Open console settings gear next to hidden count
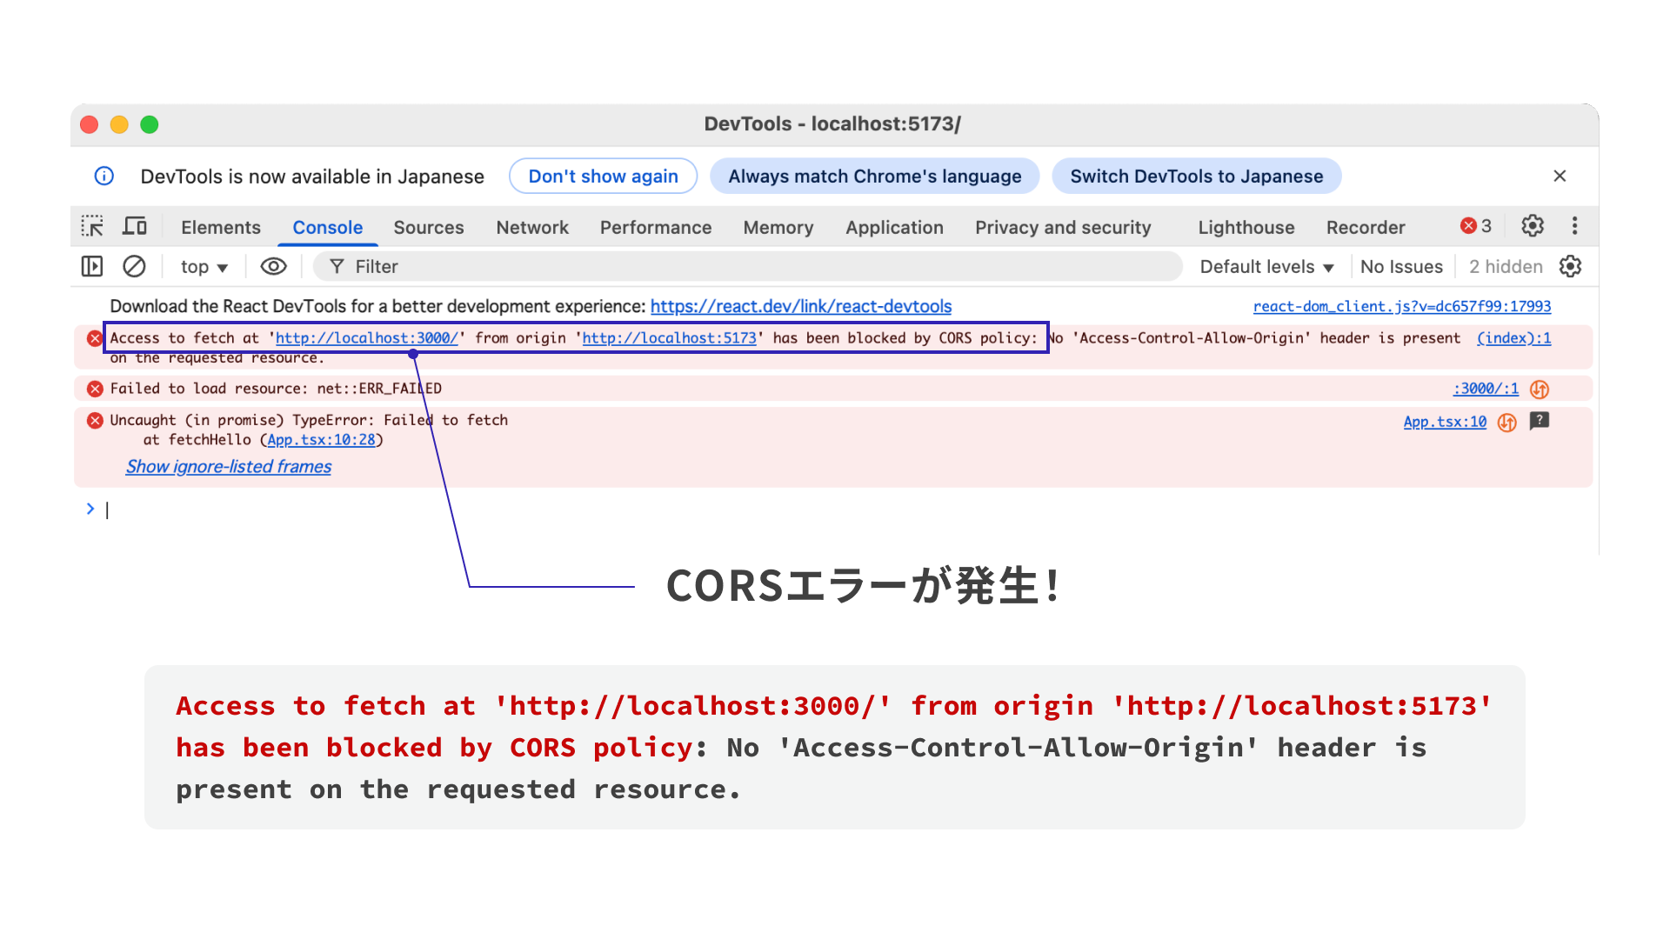The width and height of the screenshot is (1670, 939). coord(1570,267)
